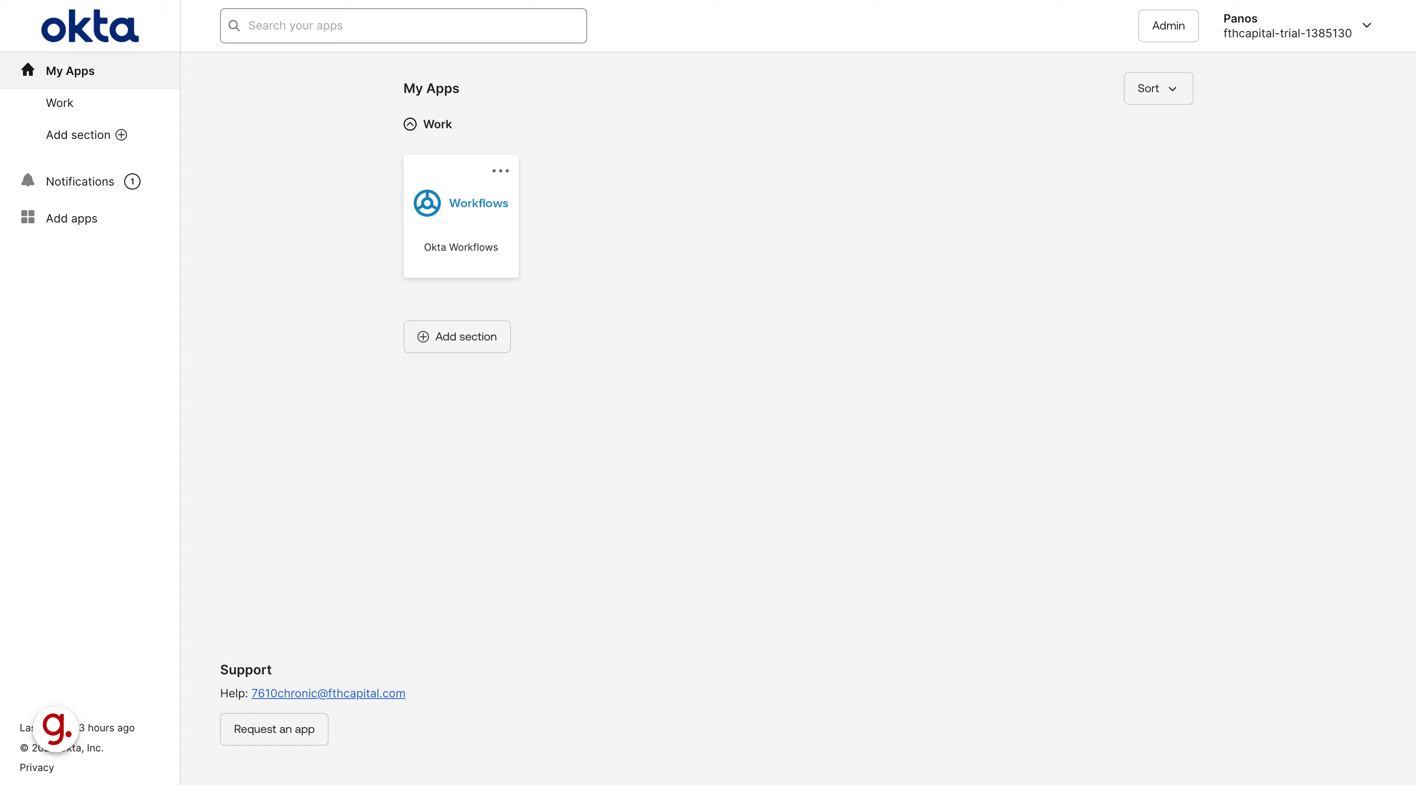Select My Apps in the sidebar

90,71
